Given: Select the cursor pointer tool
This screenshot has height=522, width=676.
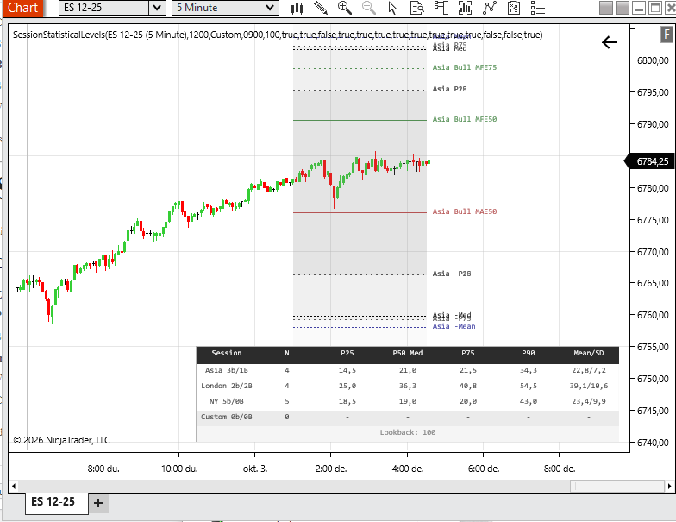Looking at the screenshot, I should [393, 8].
